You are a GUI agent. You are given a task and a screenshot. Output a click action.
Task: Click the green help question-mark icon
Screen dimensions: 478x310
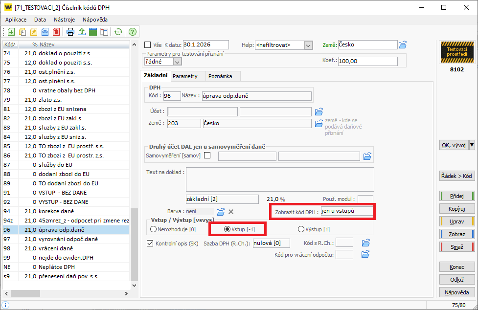(132, 32)
